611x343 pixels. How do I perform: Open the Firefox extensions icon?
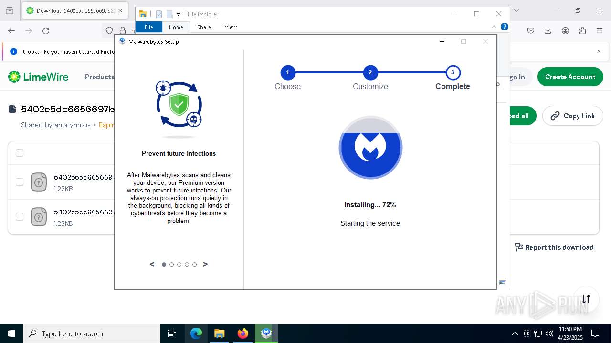point(582,30)
